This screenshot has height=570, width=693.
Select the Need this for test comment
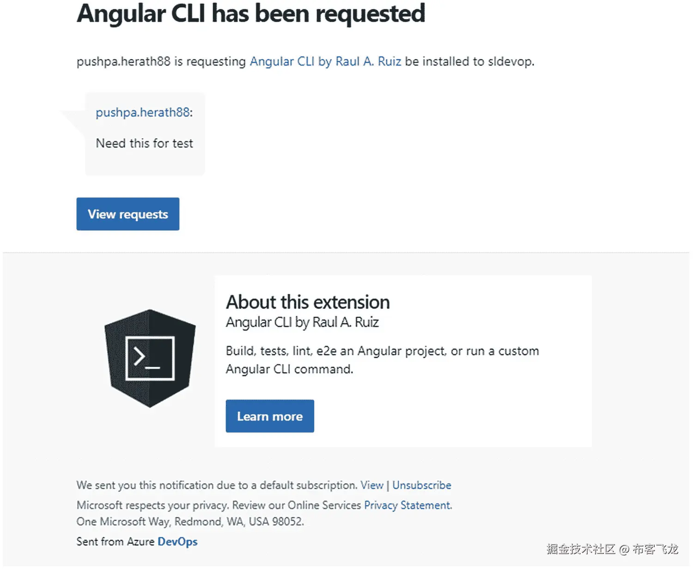[145, 143]
